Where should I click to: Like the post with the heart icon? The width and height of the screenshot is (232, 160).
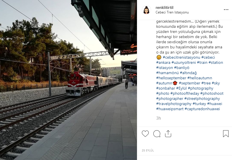coord(145,134)
